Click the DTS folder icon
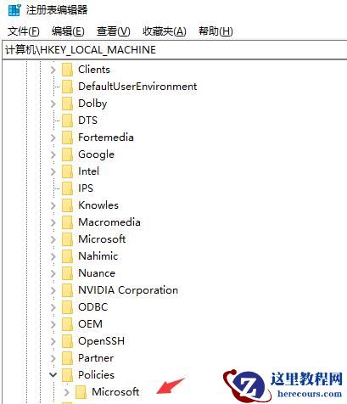Viewport: 347px width, 404px height. (x=67, y=121)
